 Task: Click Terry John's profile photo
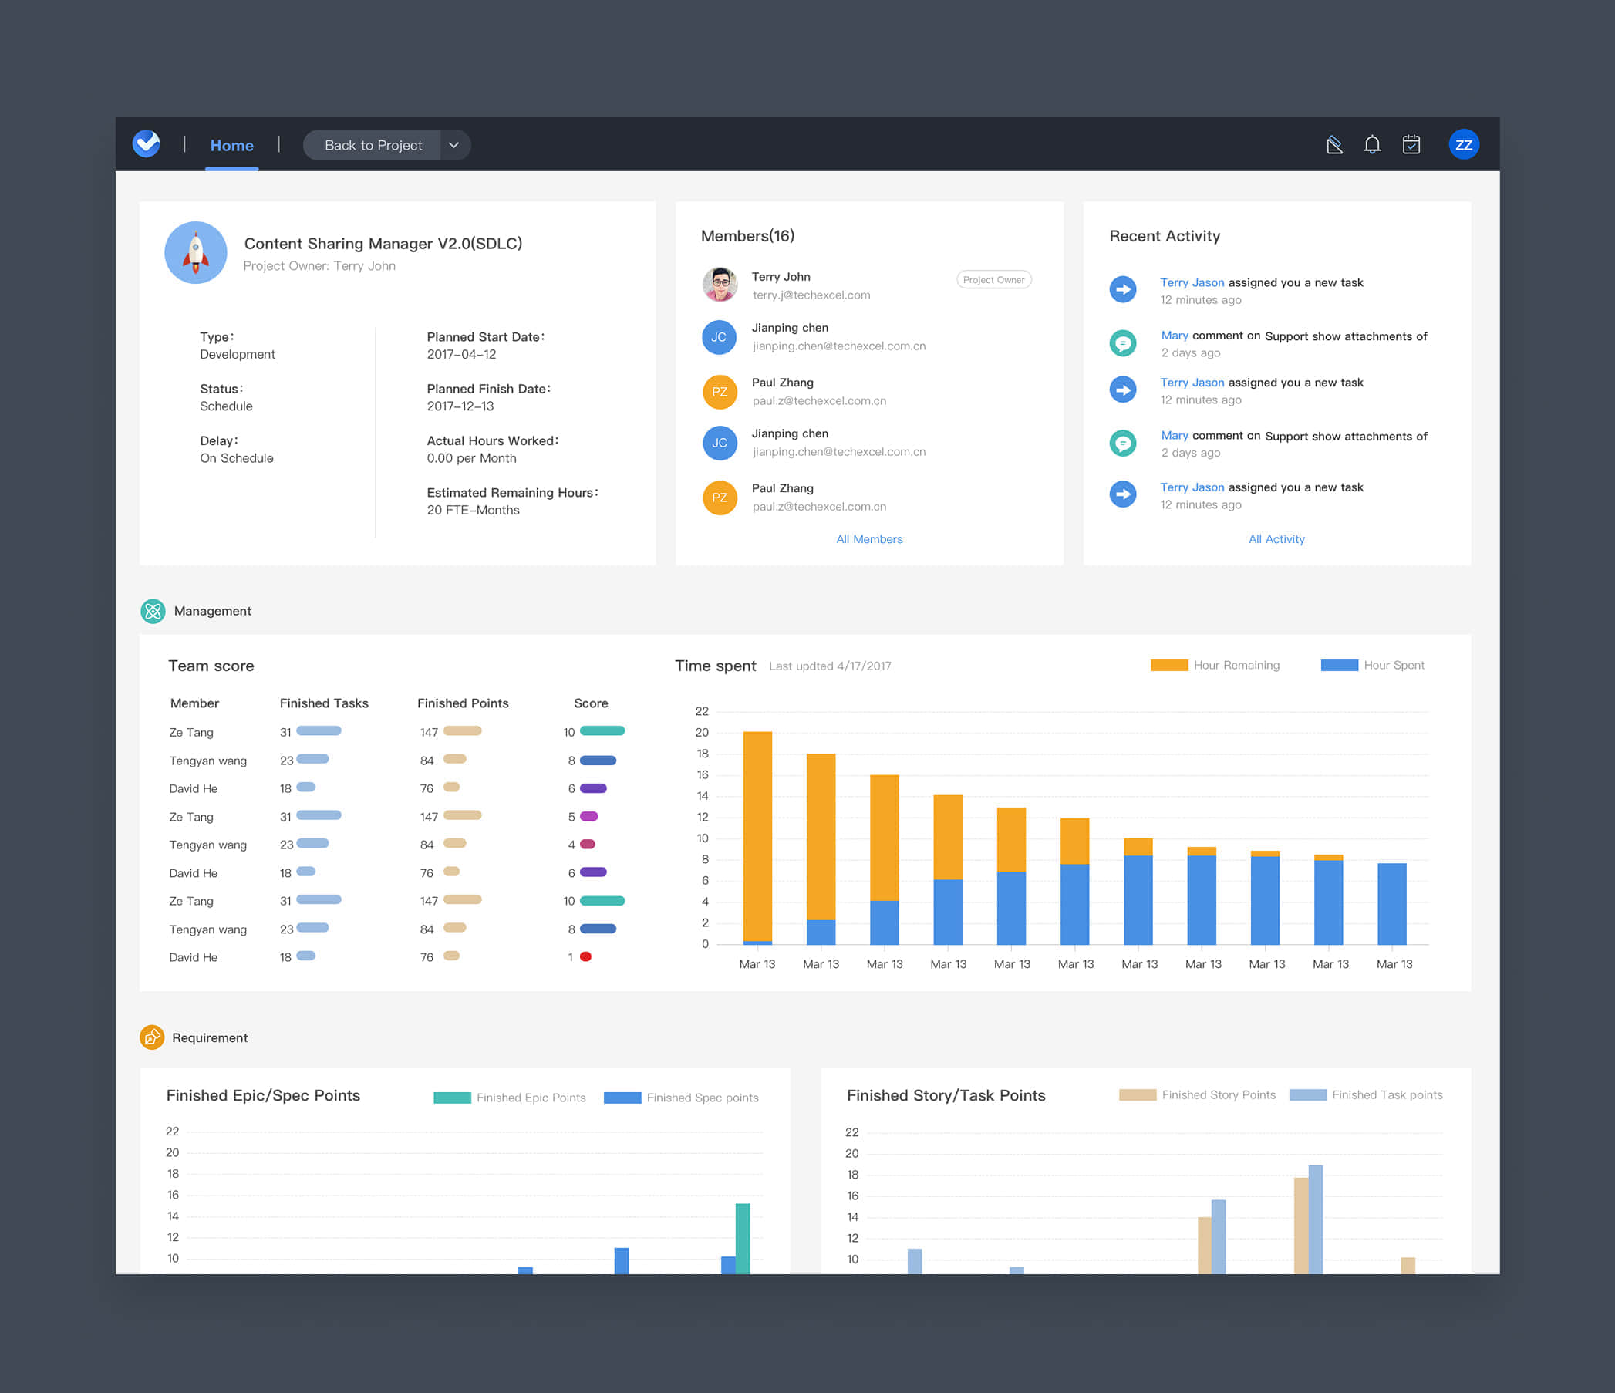[720, 285]
